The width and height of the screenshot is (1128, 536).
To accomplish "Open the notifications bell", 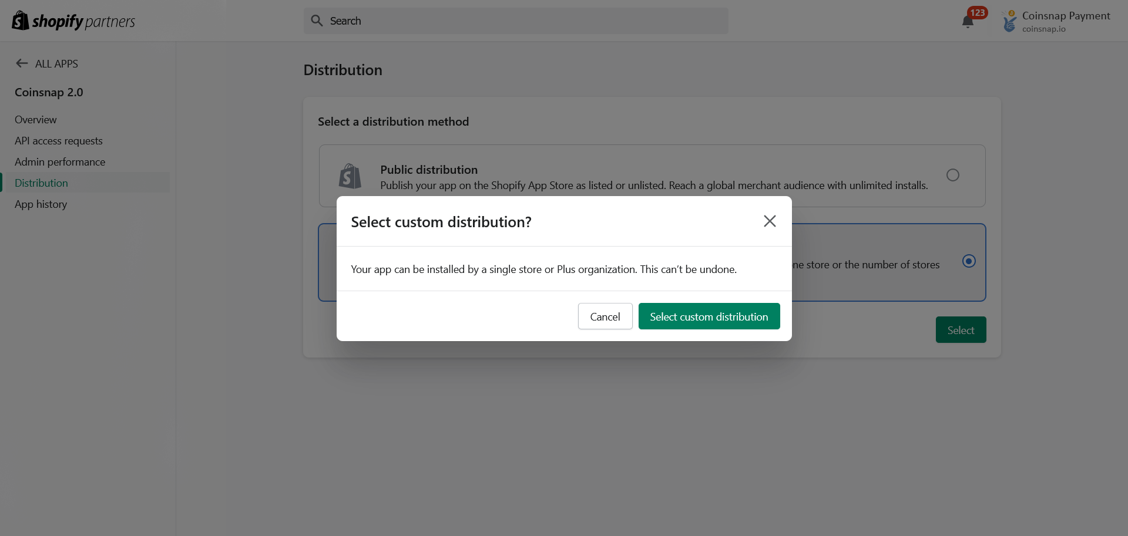I will 968,22.
